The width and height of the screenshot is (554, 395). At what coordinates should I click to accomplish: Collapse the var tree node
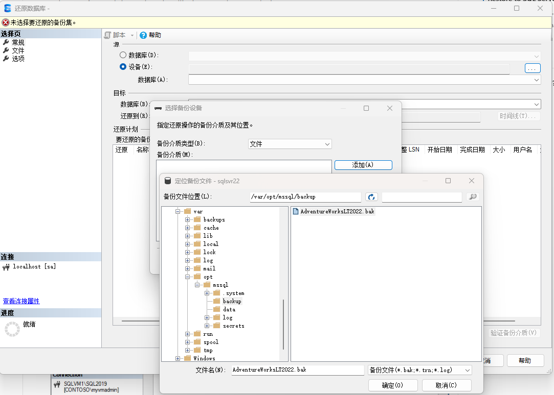[x=178, y=211]
